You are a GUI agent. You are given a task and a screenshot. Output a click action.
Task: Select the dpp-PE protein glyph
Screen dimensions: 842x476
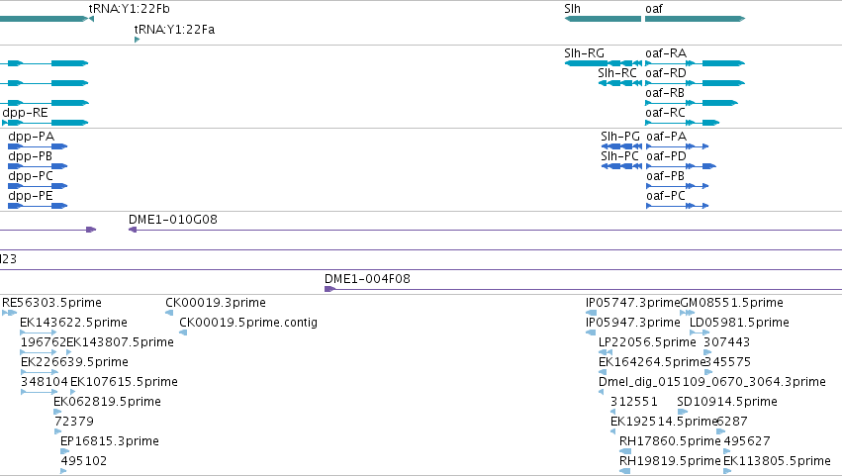pos(38,206)
